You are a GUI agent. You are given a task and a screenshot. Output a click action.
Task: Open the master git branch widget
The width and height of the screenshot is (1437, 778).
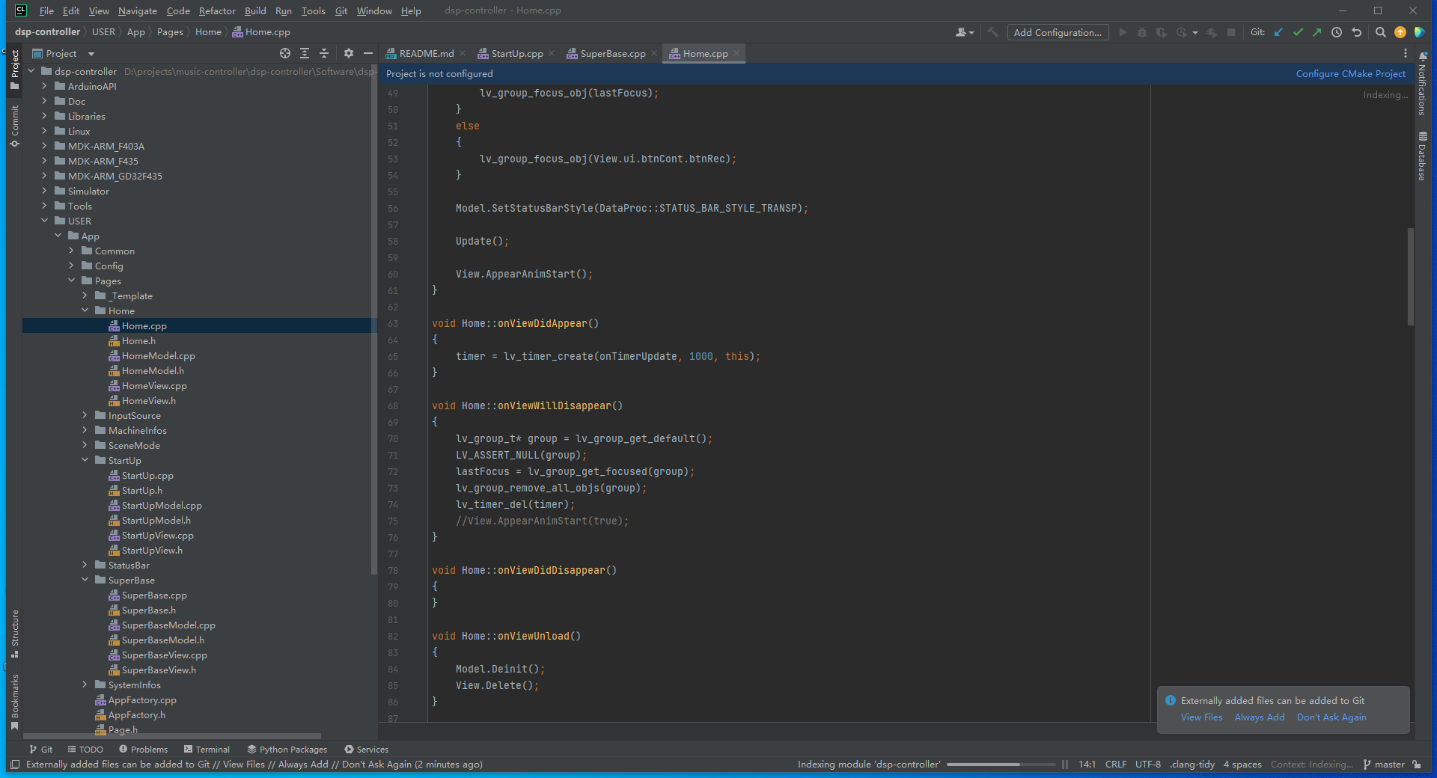pyautogui.click(x=1384, y=765)
